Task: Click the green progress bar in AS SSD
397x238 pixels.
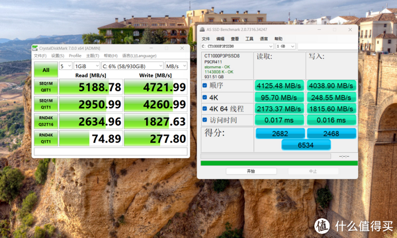Action: (x=279, y=163)
